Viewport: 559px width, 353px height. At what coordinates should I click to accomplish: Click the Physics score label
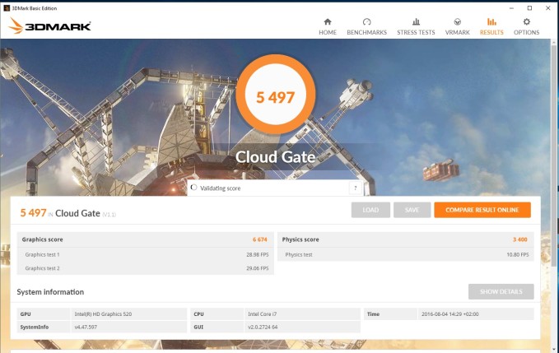pos(300,239)
